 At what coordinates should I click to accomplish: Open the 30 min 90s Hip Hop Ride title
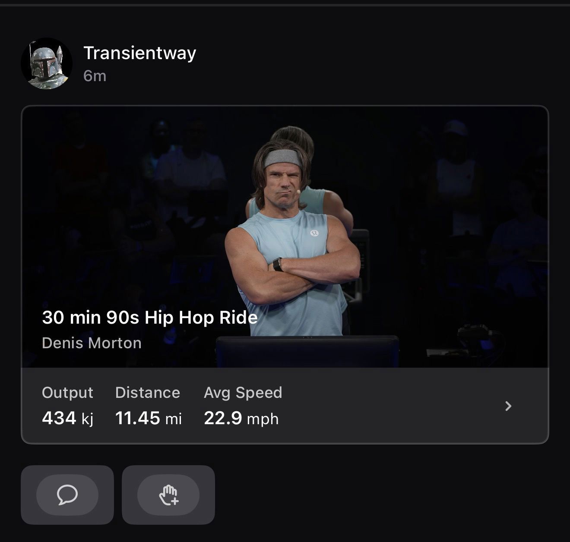tap(150, 318)
